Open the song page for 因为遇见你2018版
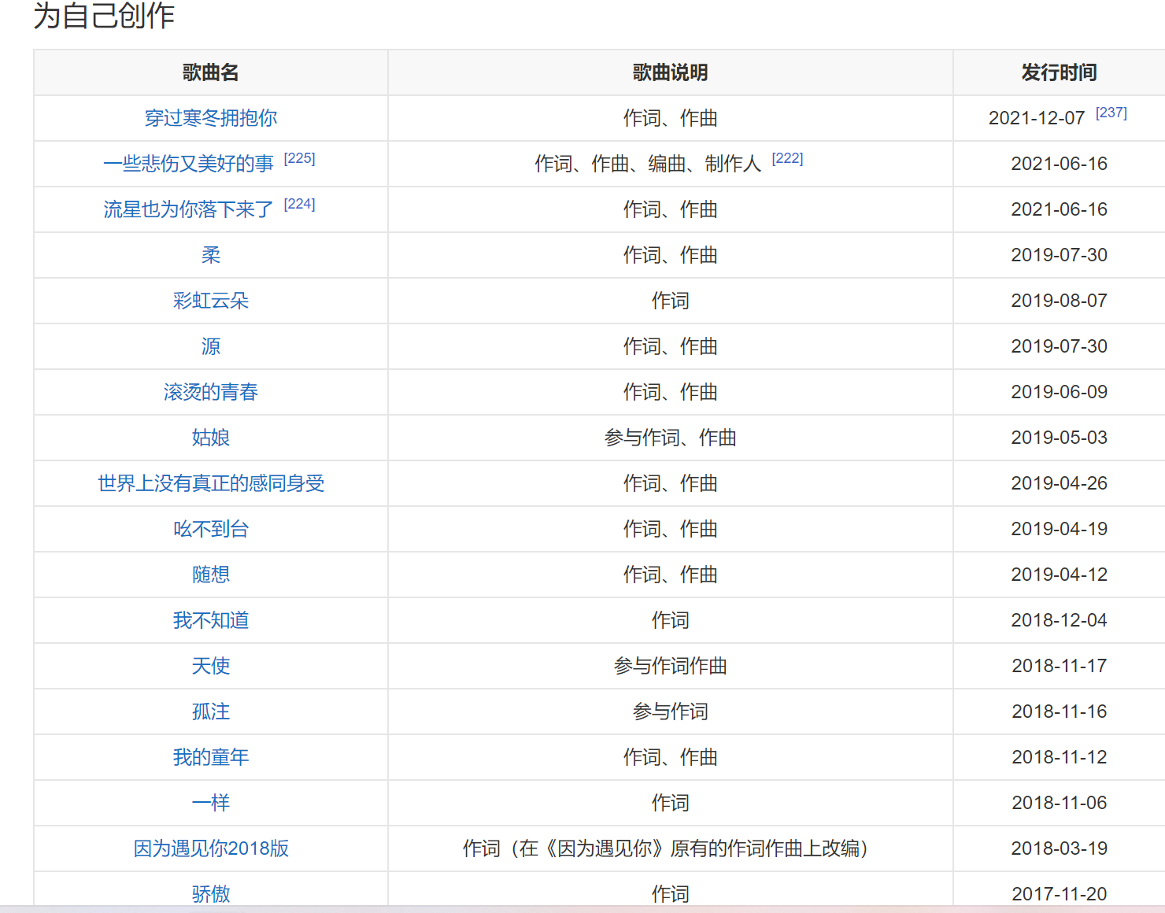Viewport: 1165px width, 913px height. (209, 848)
